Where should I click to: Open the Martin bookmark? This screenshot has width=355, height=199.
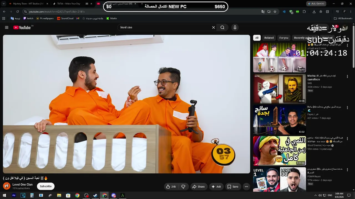pyautogui.click(x=112, y=19)
